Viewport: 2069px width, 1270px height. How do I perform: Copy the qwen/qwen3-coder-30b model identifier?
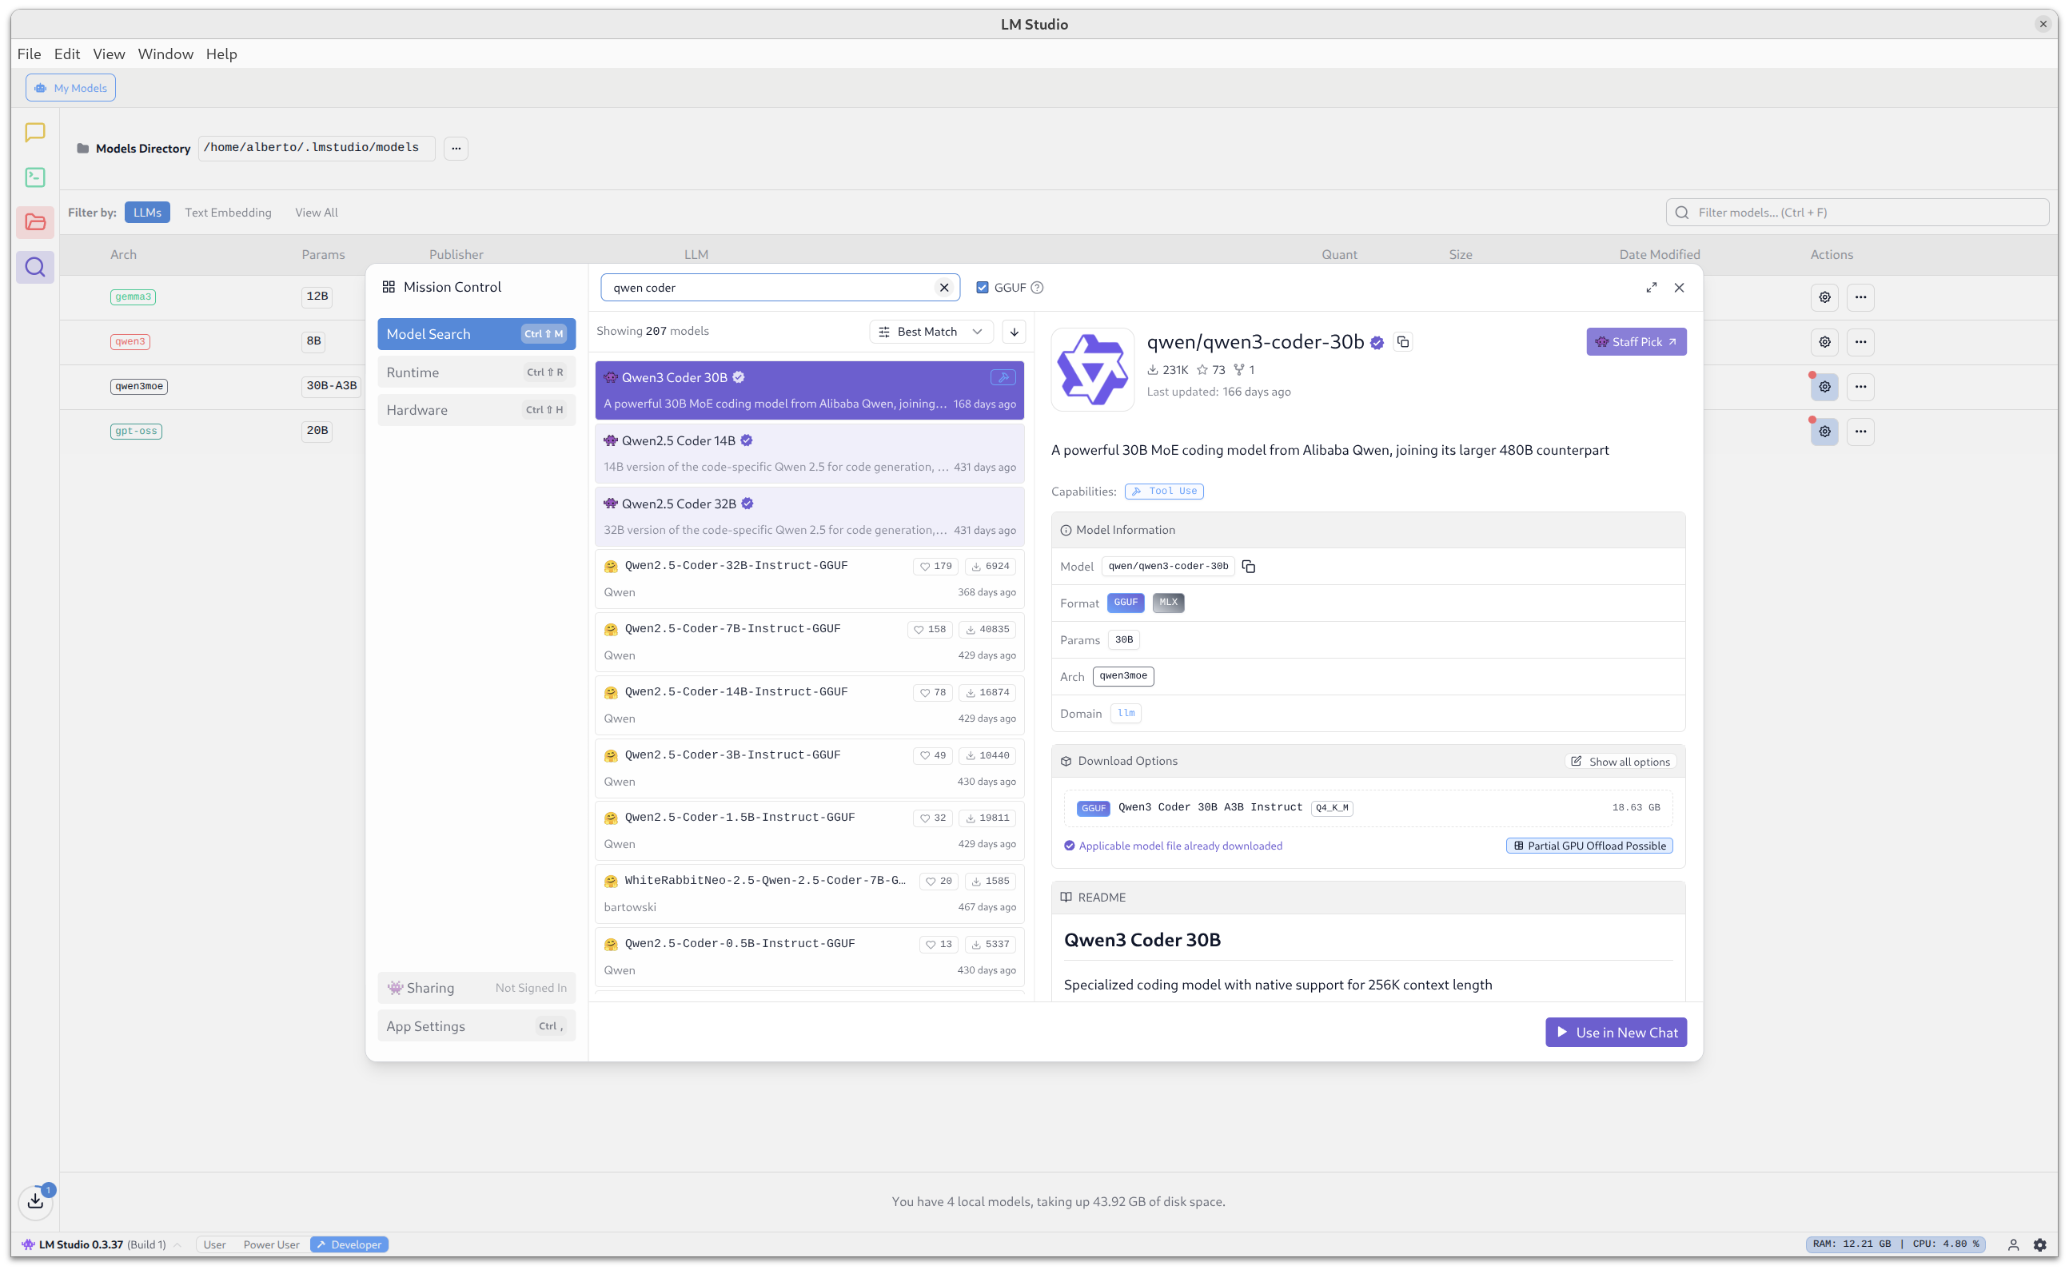(x=1248, y=567)
